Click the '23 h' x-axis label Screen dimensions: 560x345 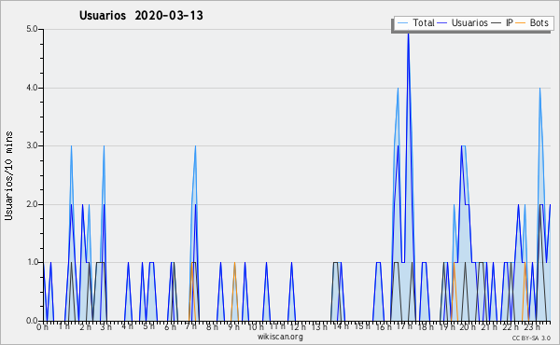[x=532, y=327]
